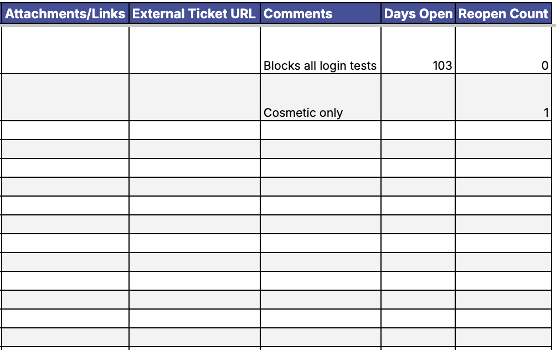This screenshot has width=556, height=350.
Task: Click Attachments/Links cell directly below Cosmetic only row
Action: [x=65, y=131]
